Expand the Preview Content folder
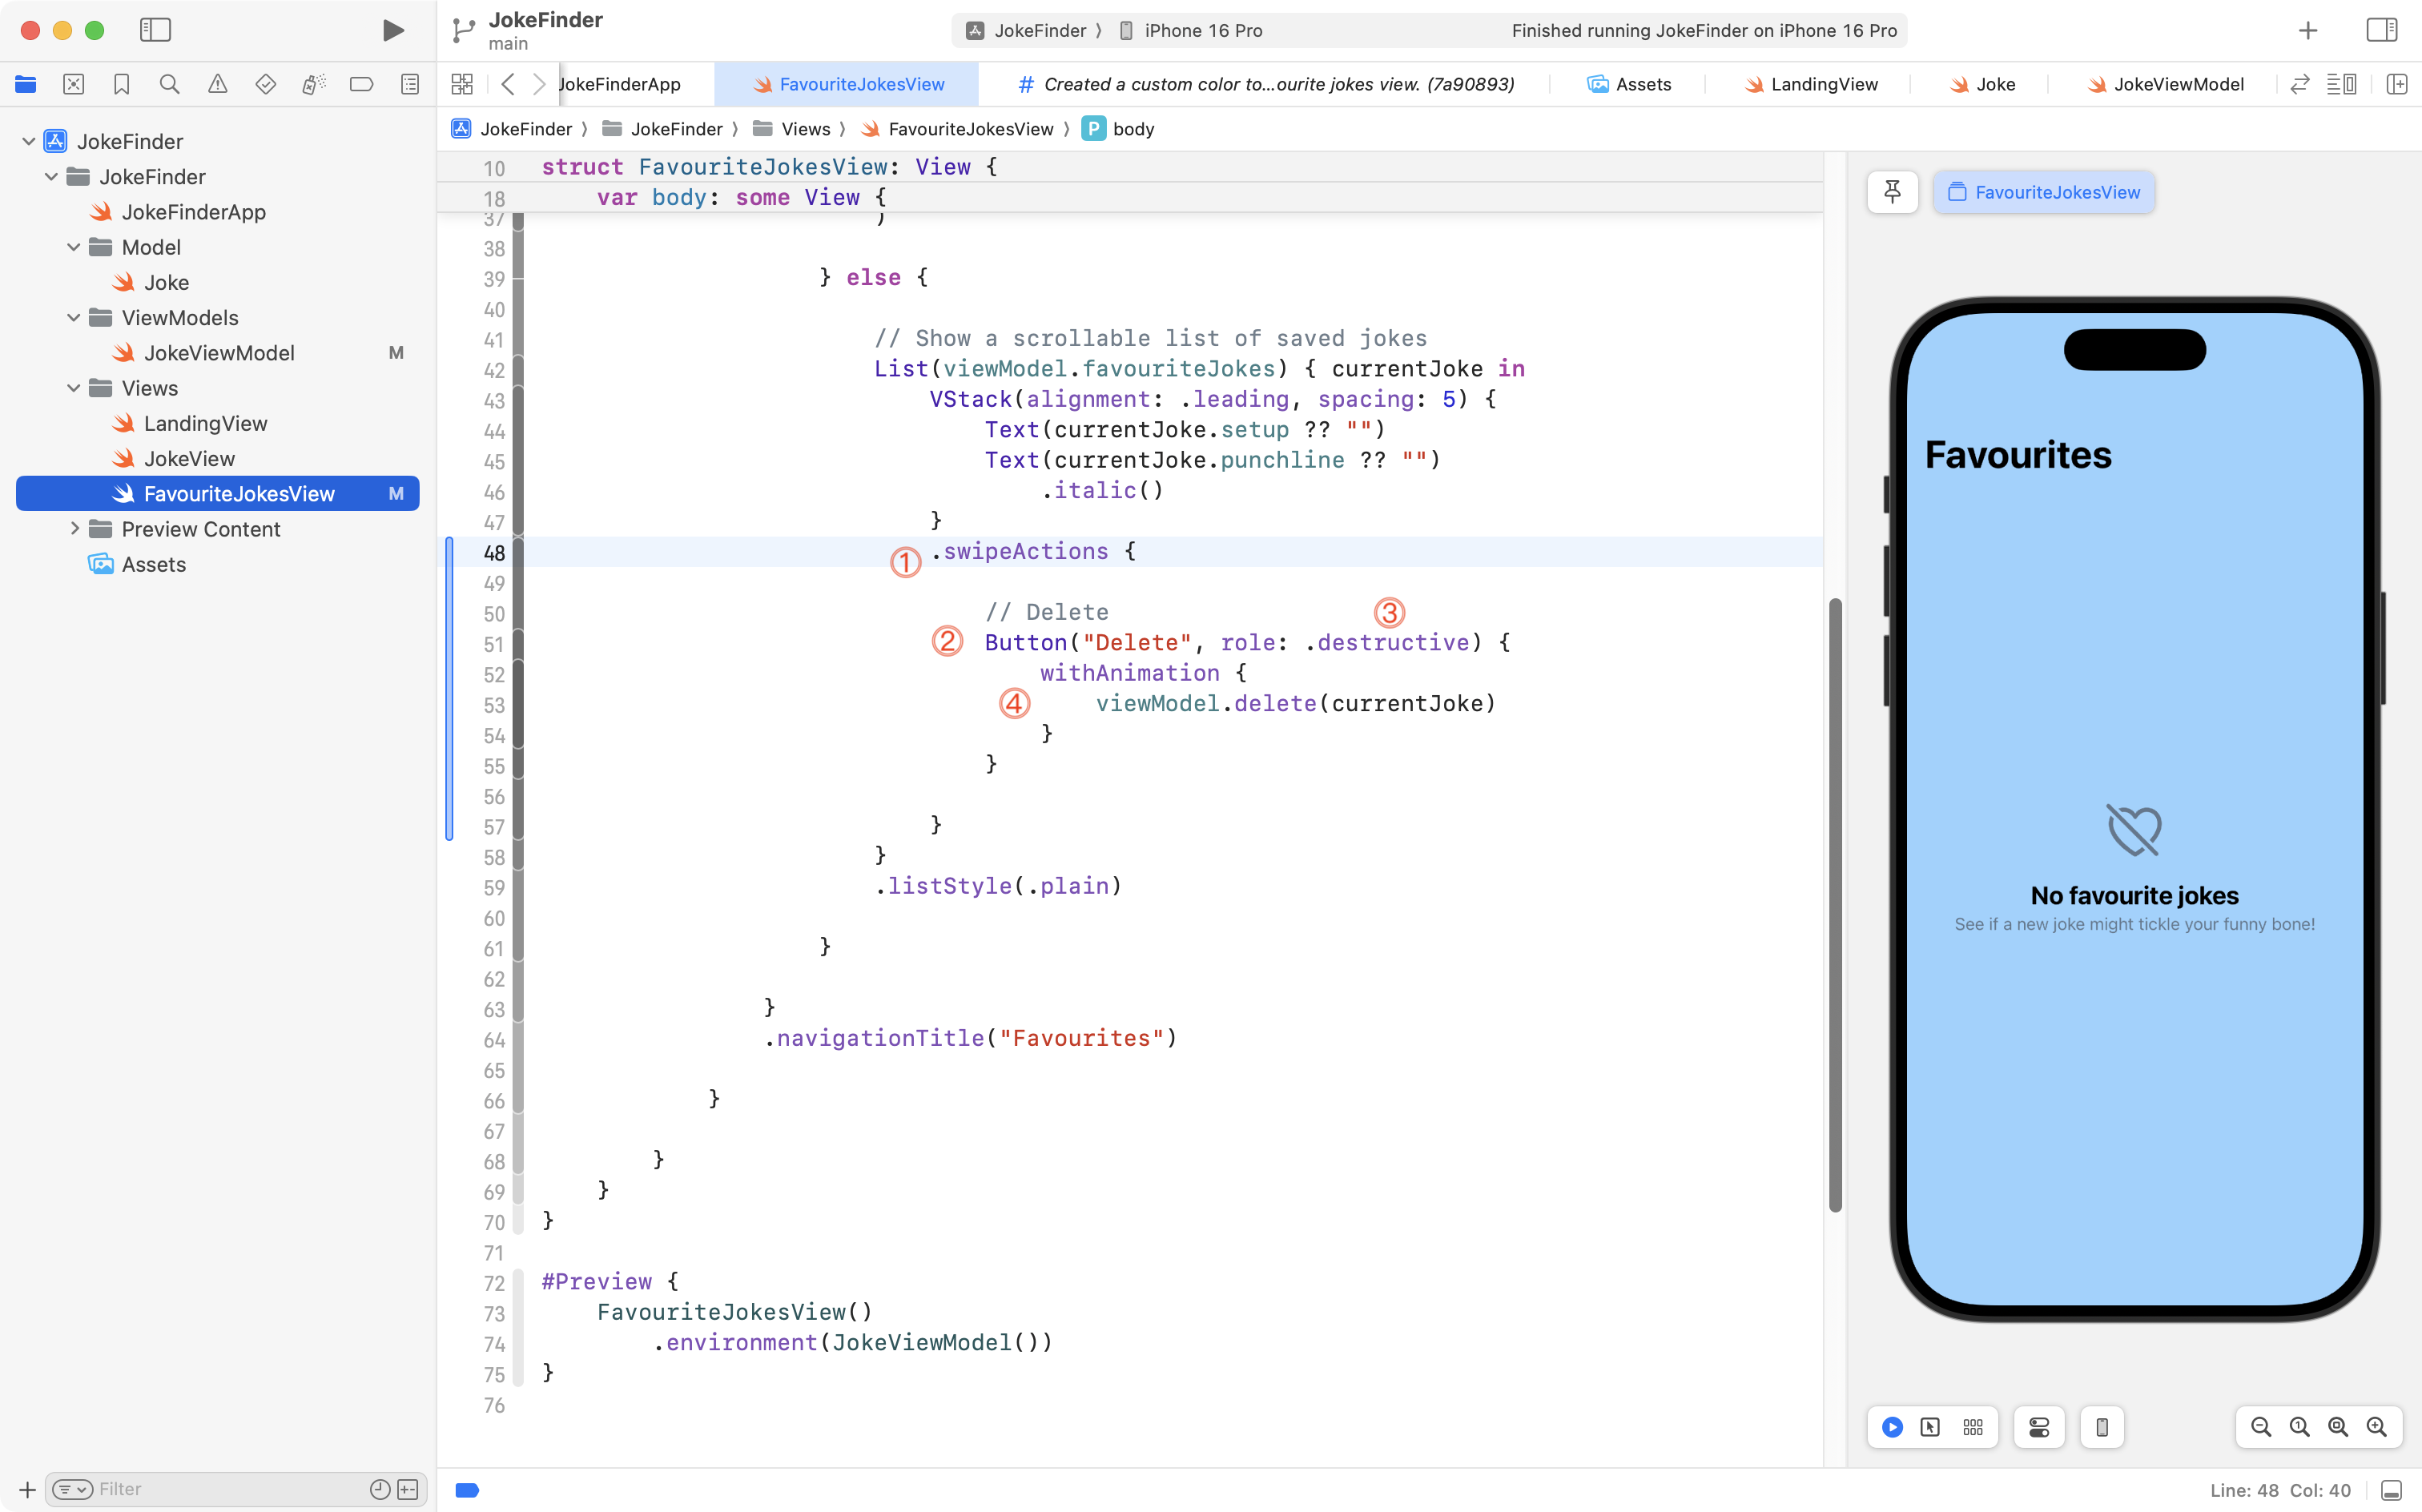Image resolution: width=2422 pixels, height=1512 pixels. [74, 529]
